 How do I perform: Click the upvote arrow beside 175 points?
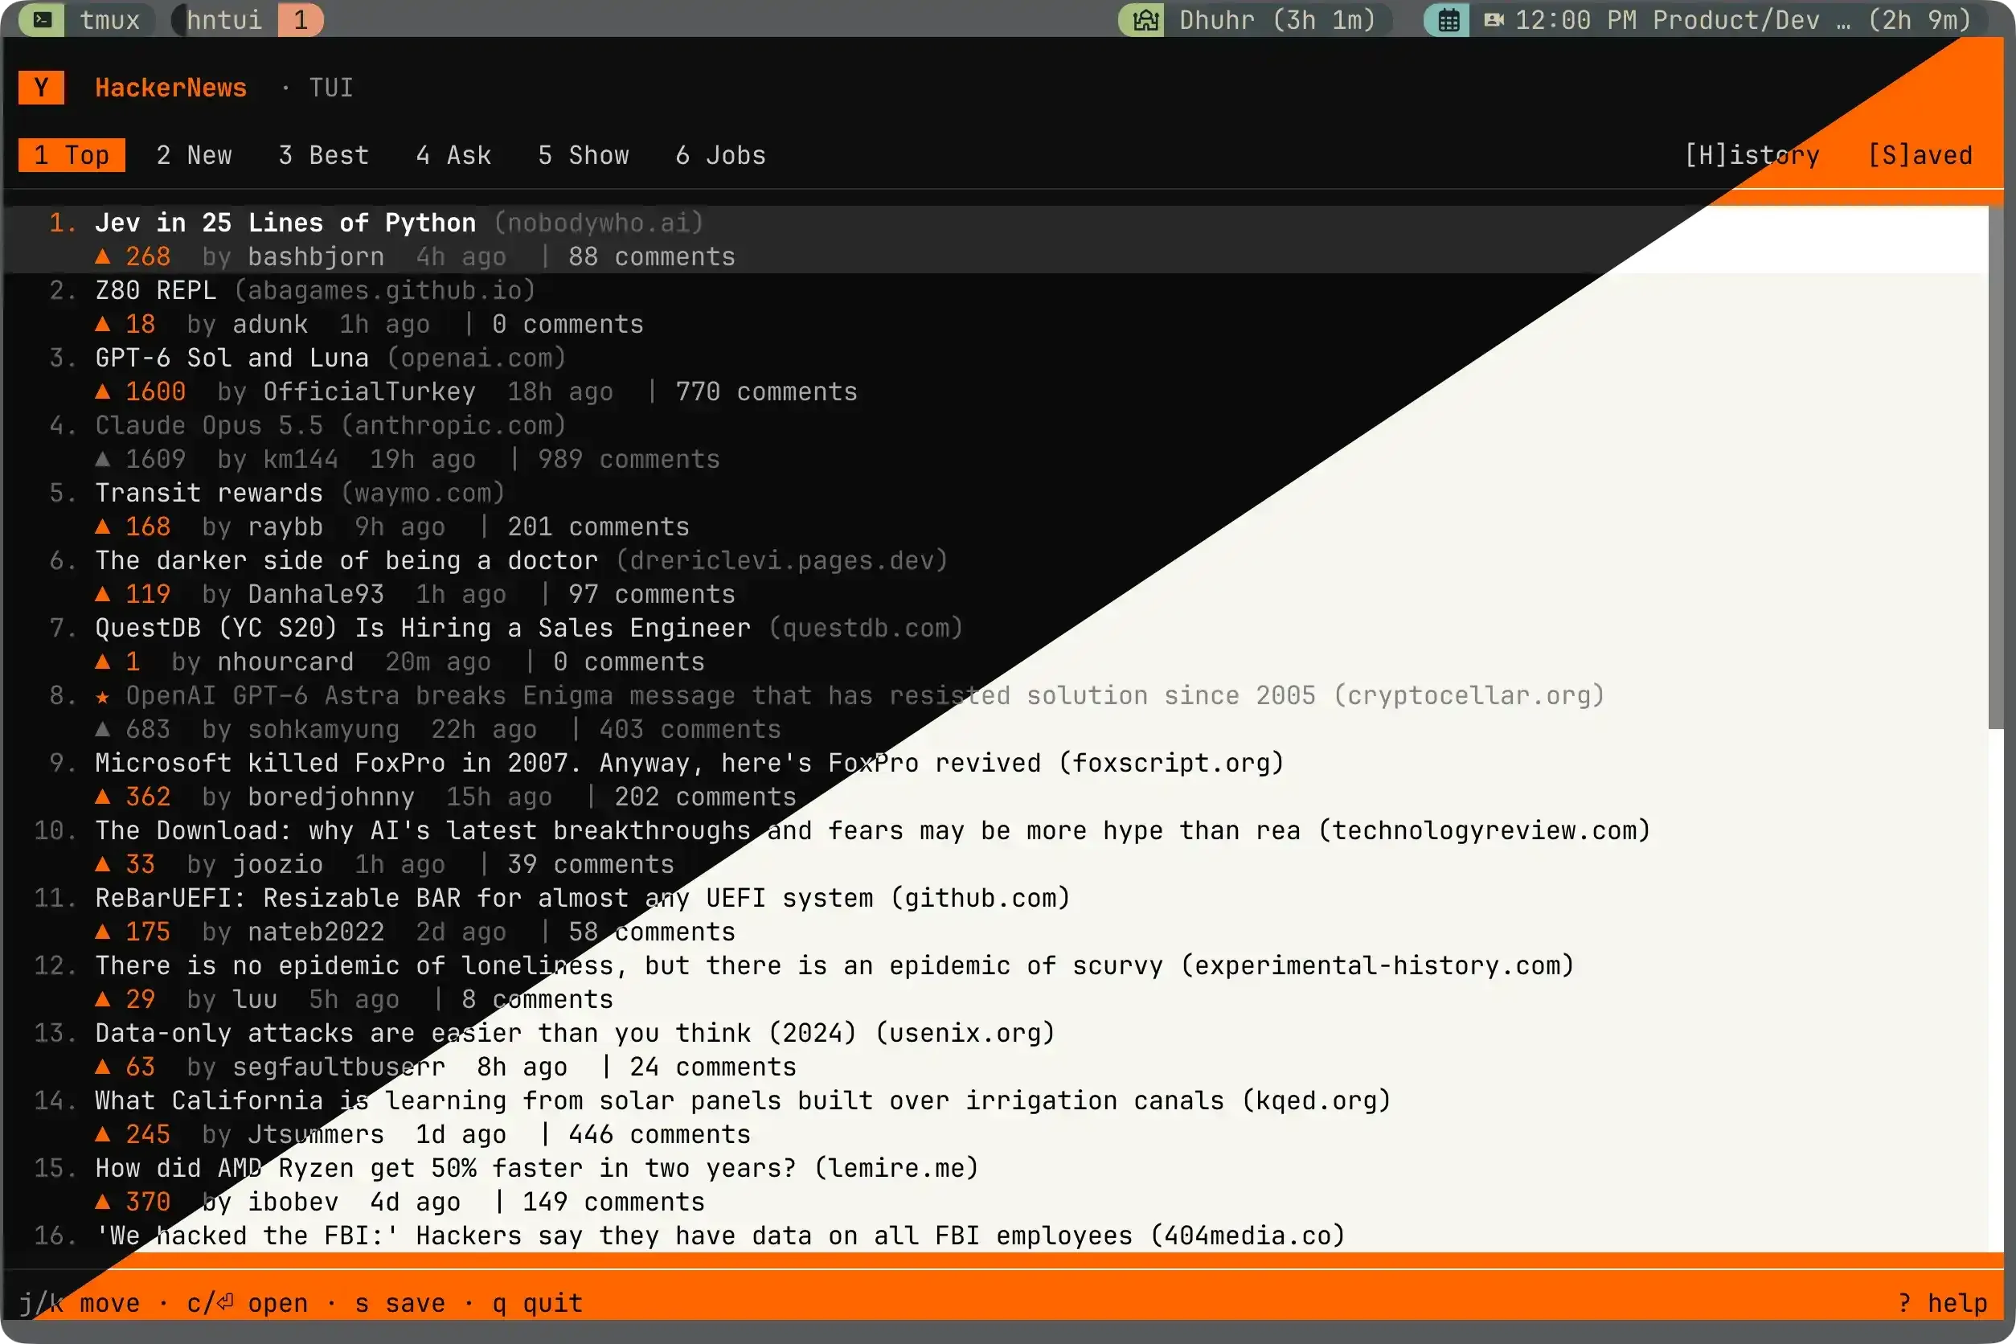(103, 932)
